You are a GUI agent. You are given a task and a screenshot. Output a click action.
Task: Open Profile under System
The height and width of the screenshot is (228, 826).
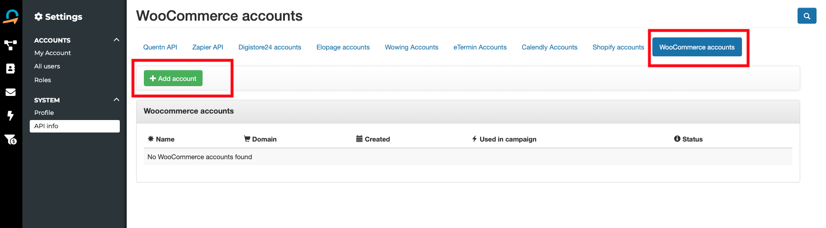[44, 113]
